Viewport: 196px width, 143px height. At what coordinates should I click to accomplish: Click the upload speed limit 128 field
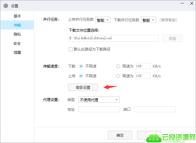(x=143, y=76)
